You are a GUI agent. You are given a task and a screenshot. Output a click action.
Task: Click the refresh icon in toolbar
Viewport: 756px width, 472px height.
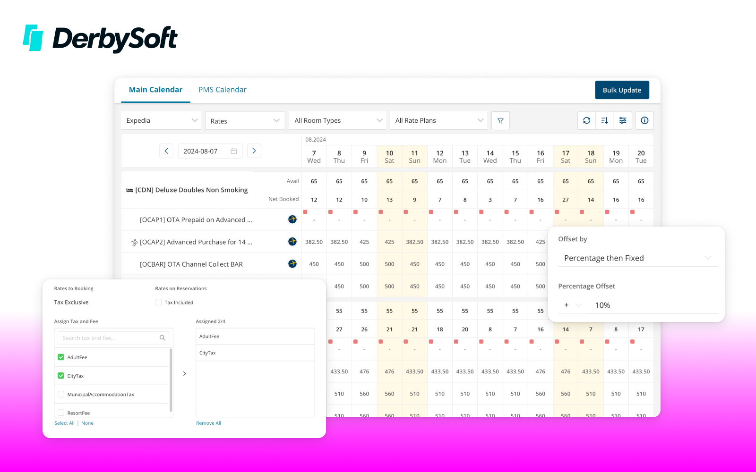[x=586, y=120]
